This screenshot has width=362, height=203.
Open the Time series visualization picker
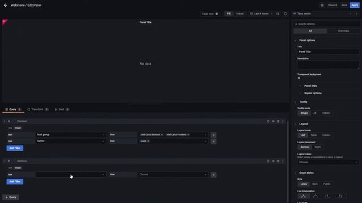pos(322,14)
